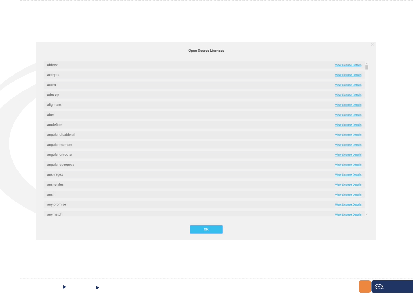
Task: View license details for angular-moment
Action: click(x=348, y=145)
